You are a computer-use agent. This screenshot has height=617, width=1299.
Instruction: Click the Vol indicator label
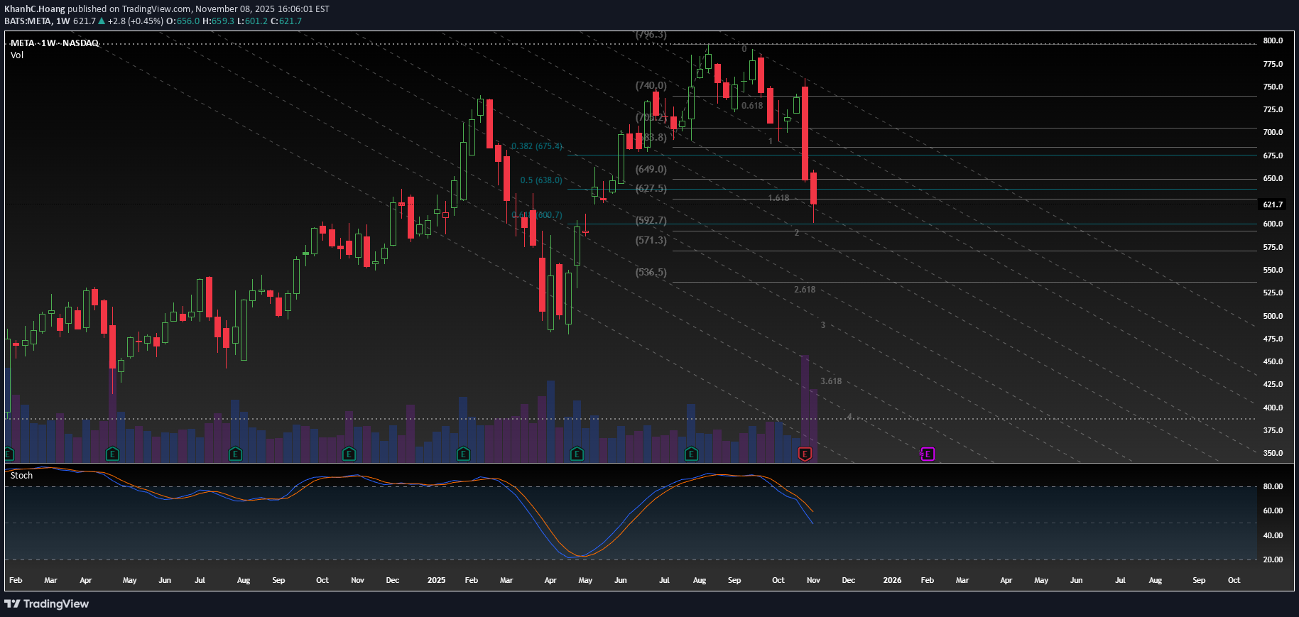pos(17,55)
